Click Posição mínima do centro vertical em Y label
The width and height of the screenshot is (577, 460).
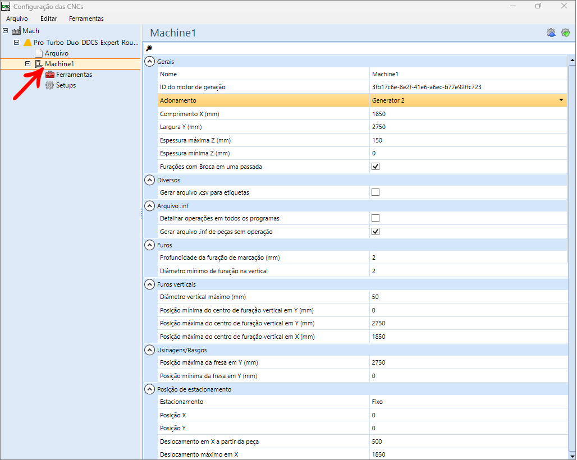coord(237,310)
